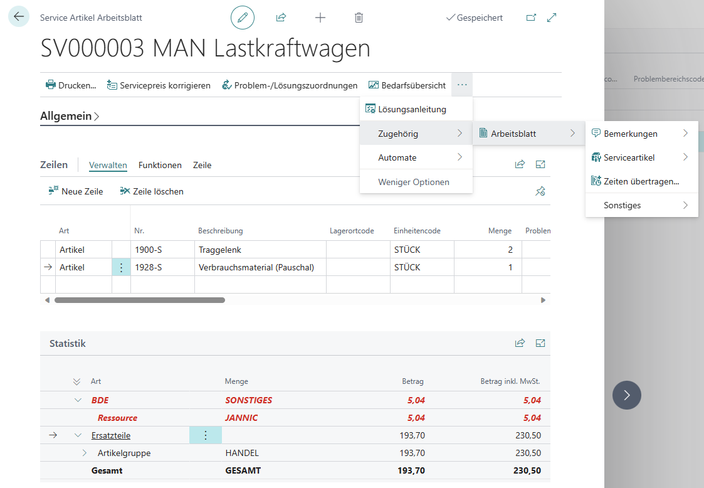Image resolution: width=704 pixels, height=488 pixels.
Task: Choose Weniger Optionen
Action: (x=416, y=181)
